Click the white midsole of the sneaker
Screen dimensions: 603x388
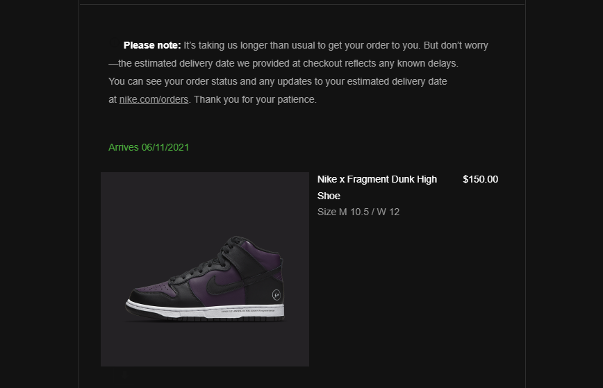[208, 310]
